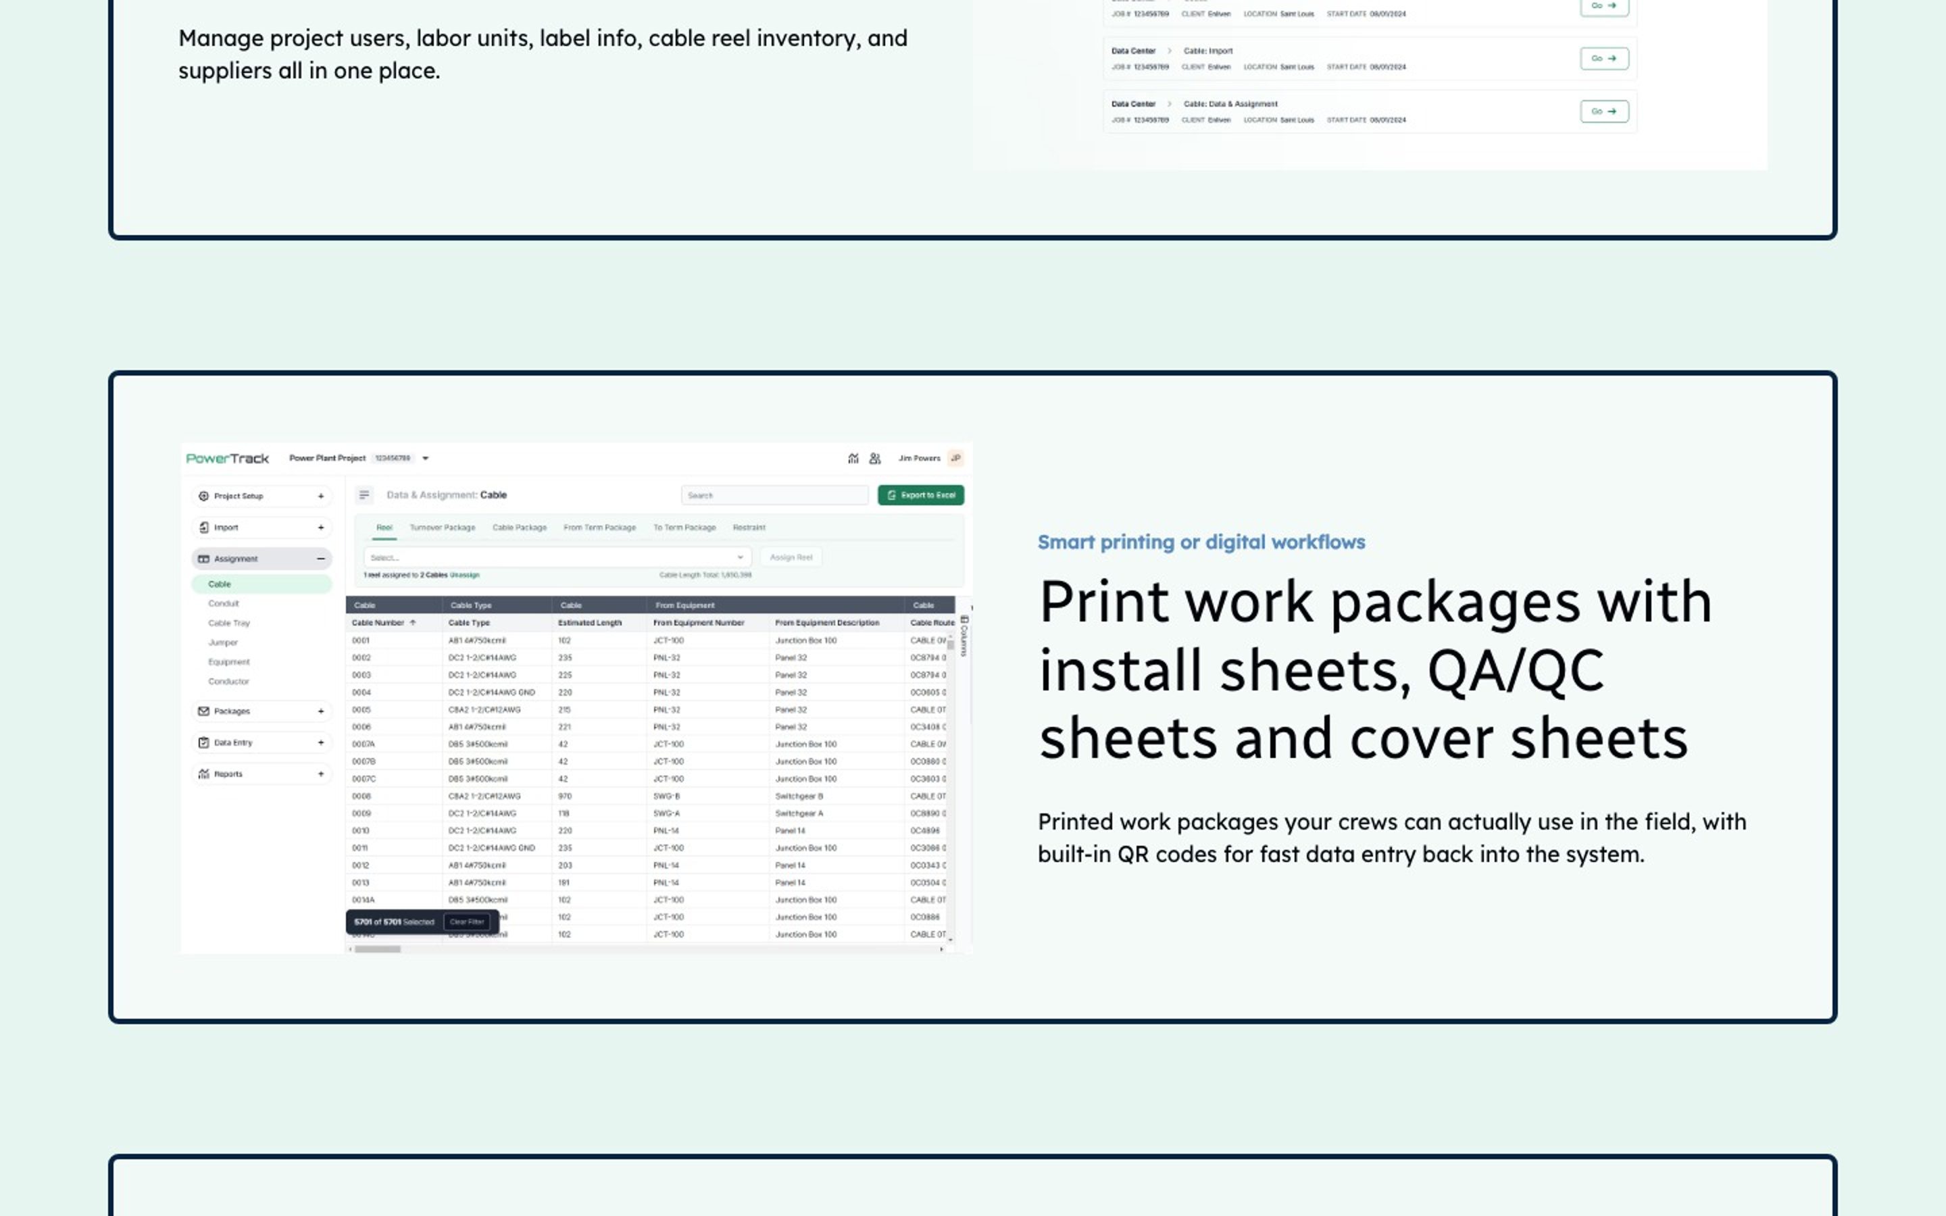Click the table horizontal scrollbar thumb

tap(378, 949)
